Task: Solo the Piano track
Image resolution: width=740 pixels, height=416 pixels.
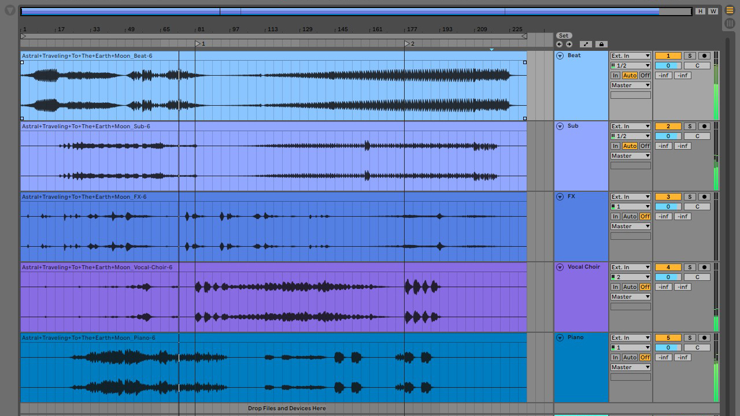Action: point(690,338)
